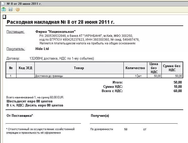Click the line with 'код по ЕГРПОУ 480425237623'

pos(89,40)
